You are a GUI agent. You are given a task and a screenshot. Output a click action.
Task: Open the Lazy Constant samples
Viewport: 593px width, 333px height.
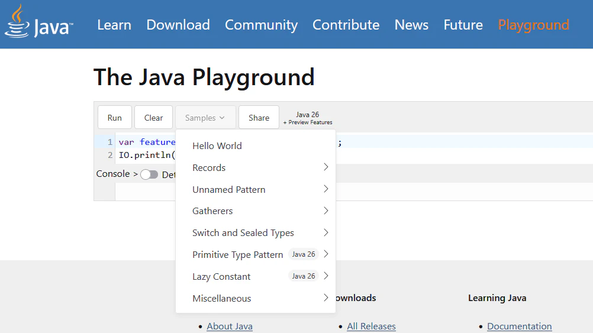click(x=256, y=276)
